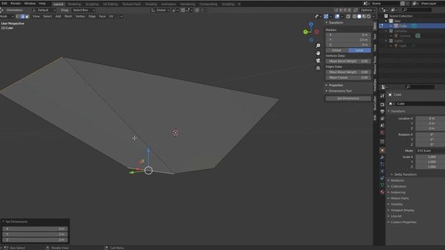
Task: Switch to UV Editing workspace tab
Action: pyautogui.click(x=110, y=4)
